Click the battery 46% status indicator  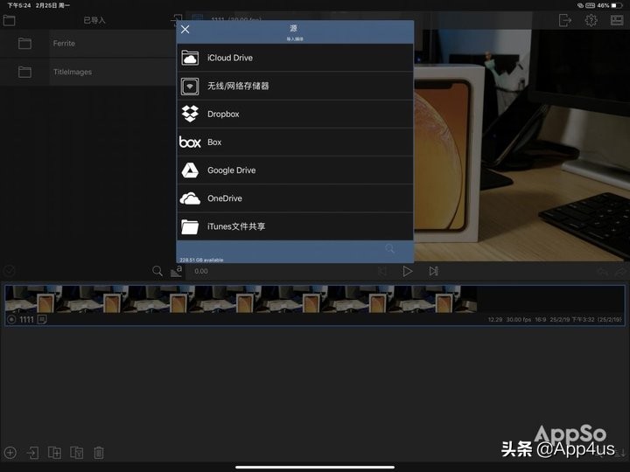(610, 5)
